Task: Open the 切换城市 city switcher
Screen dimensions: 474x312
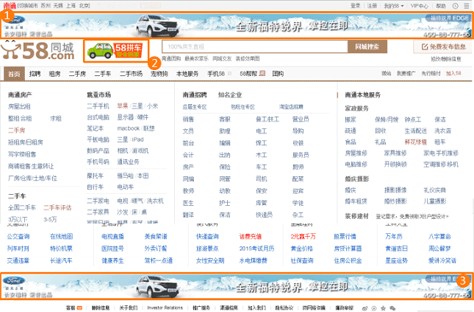Action: point(28,5)
